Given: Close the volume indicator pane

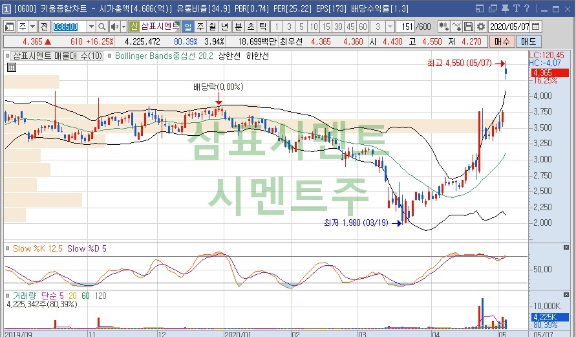Looking at the screenshot, I should tap(566, 295).
